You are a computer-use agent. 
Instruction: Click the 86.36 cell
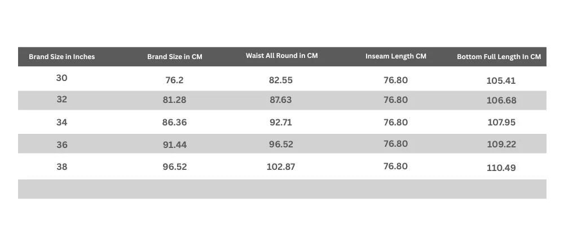coord(174,122)
